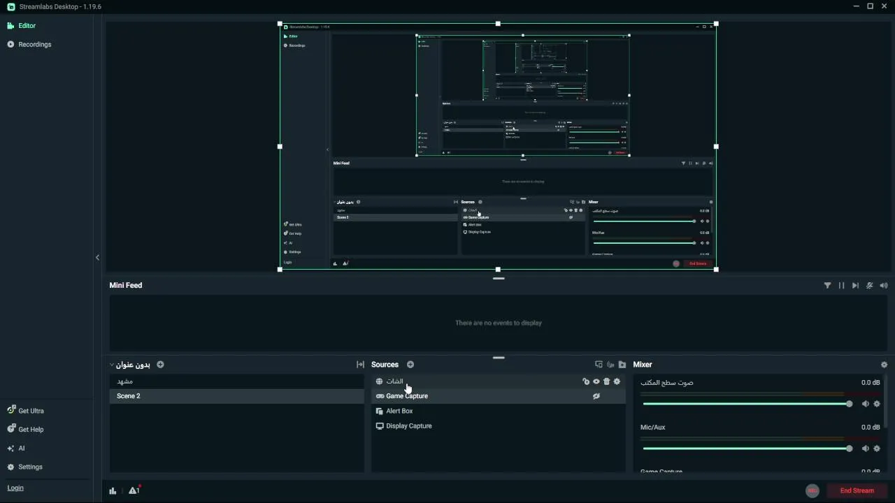The image size is (895, 503).
Task: Open Mic/Aux audio settings gear
Action: (x=877, y=449)
